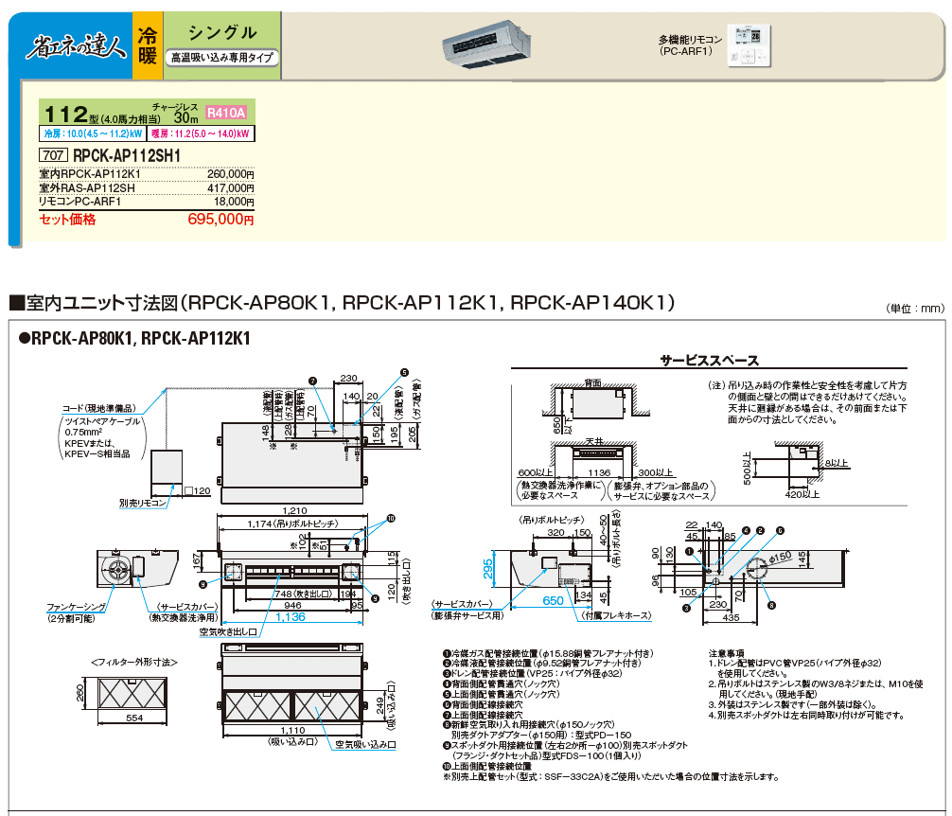Click the 多機能リモコン (PC-ARF1) caption

[x=690, y=45]
